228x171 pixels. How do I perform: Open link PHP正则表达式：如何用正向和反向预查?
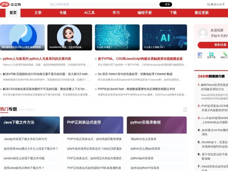pyautogui.click(x=94, y=158)
